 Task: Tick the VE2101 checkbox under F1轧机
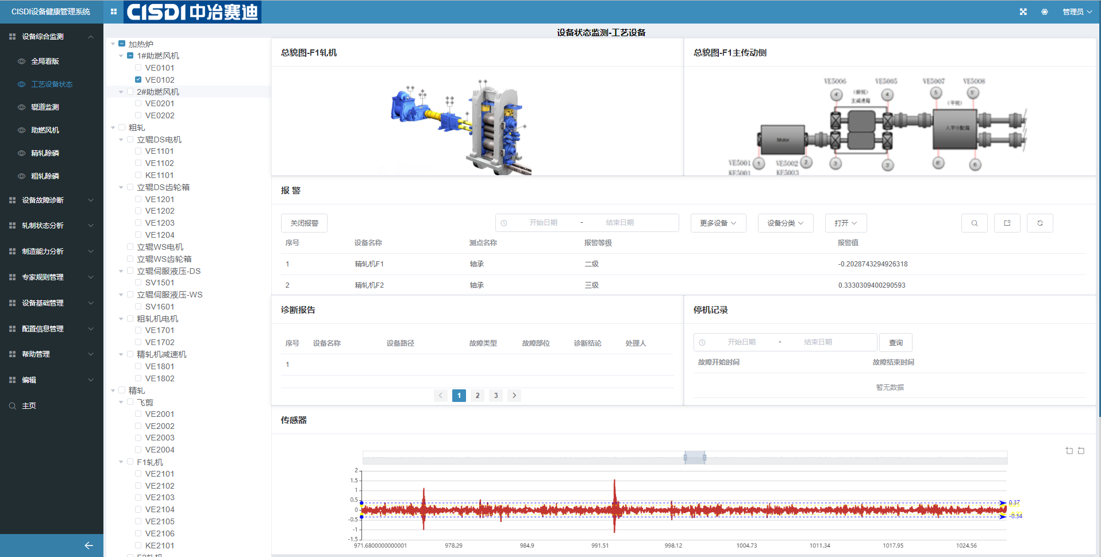[x=138, y=474]
